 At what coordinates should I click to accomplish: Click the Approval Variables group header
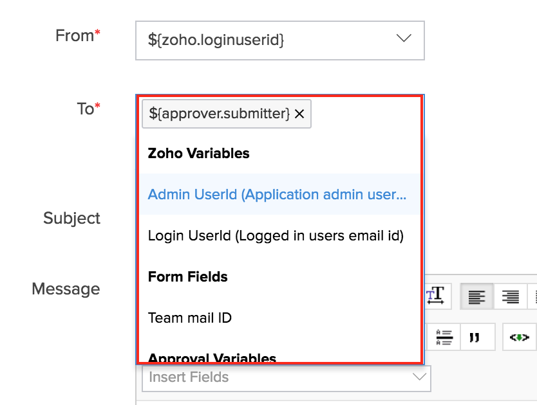(x=212, y=357)
